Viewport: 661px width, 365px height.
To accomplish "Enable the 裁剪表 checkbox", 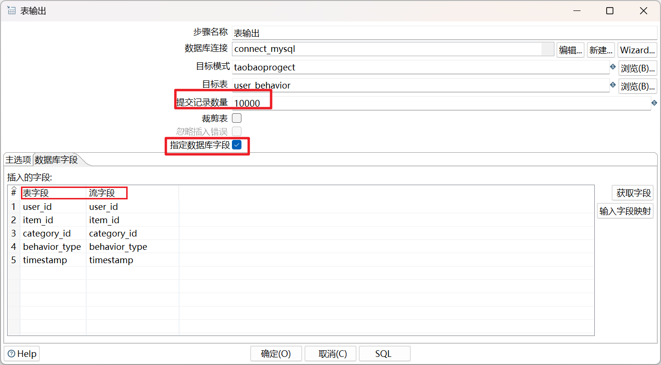I will [237, 118].
